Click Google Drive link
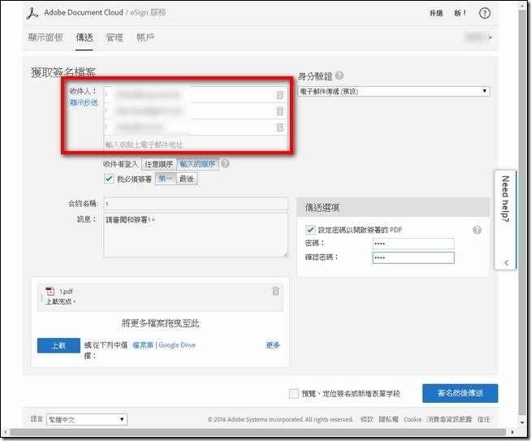Image resolution: width=531 pixels, height=441 pixels. coord(177,345)
